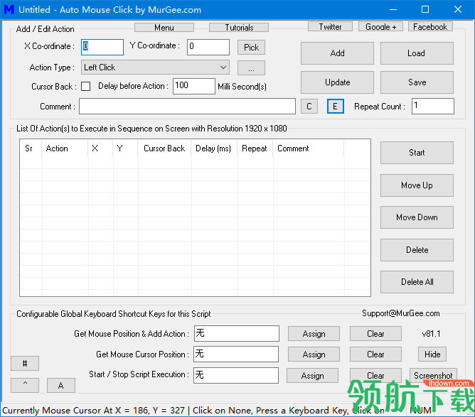Screen dimensions: 475x417
Task: Click the A button at bottom left
Action: 61,385
